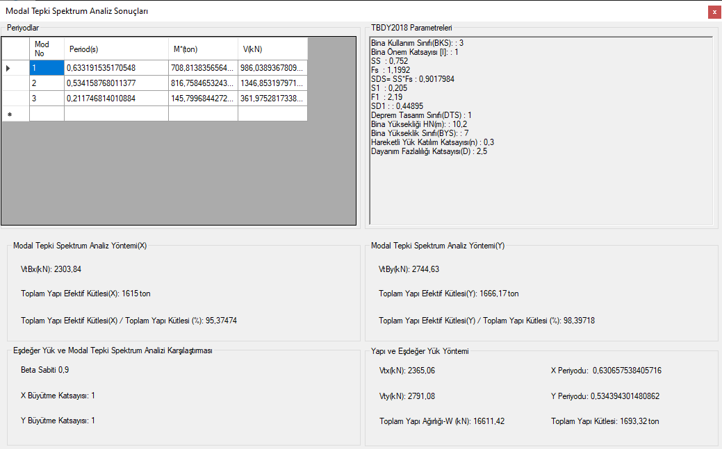Click the X Büyütme Katsayısı: 1 label

(x=58, y=396)
